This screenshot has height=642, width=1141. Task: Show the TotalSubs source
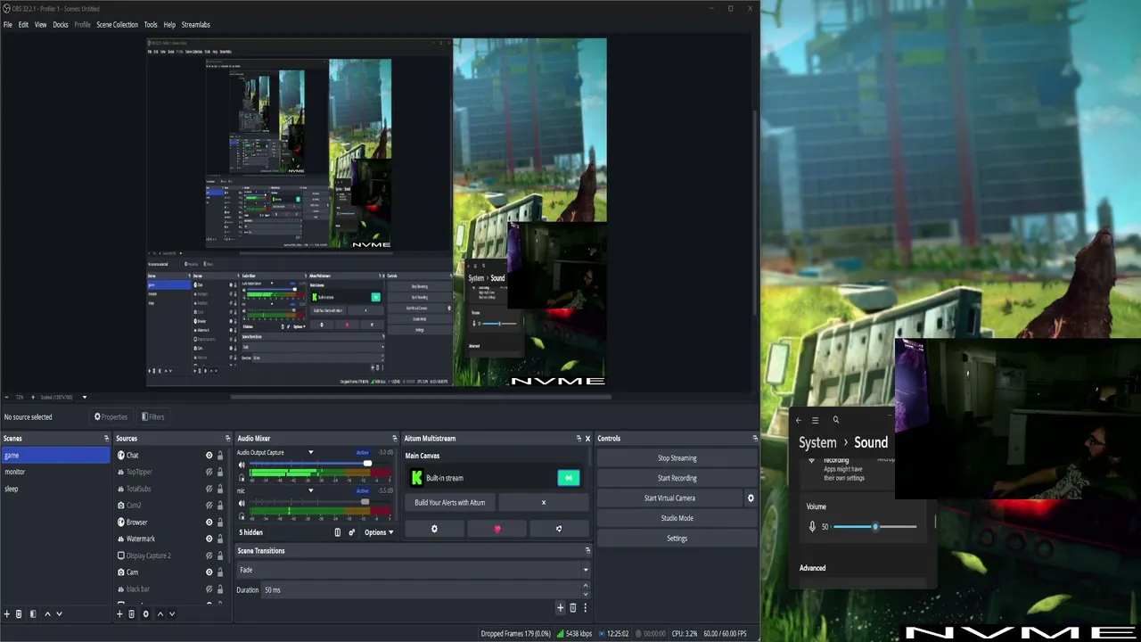209,489
